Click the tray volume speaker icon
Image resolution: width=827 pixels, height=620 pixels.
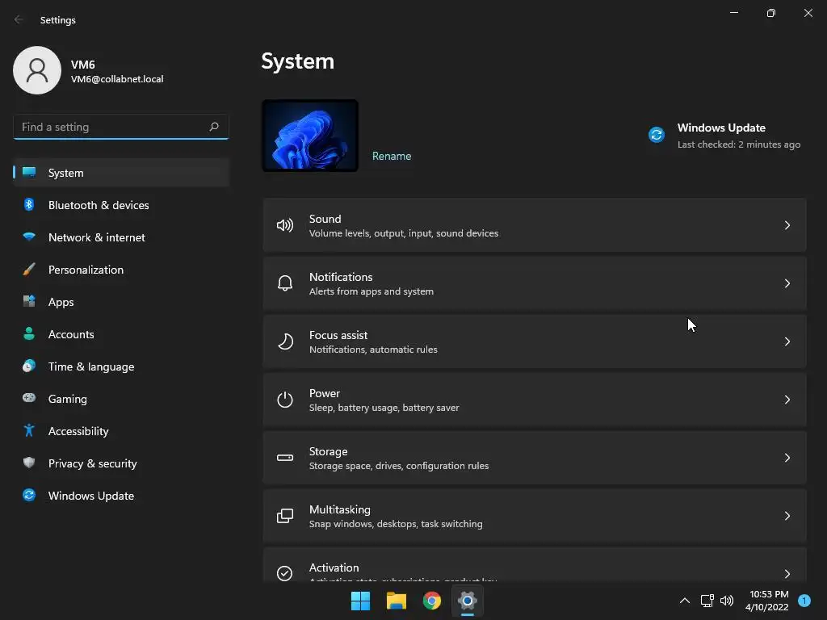pyautogui.click(x=727, y=601)
